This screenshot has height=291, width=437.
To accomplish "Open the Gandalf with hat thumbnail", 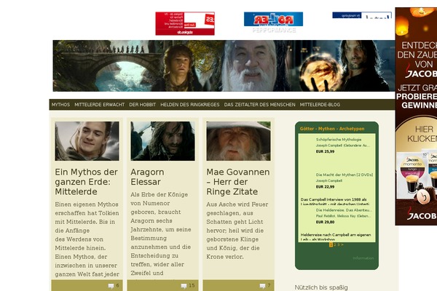I will tap(238, 141).
